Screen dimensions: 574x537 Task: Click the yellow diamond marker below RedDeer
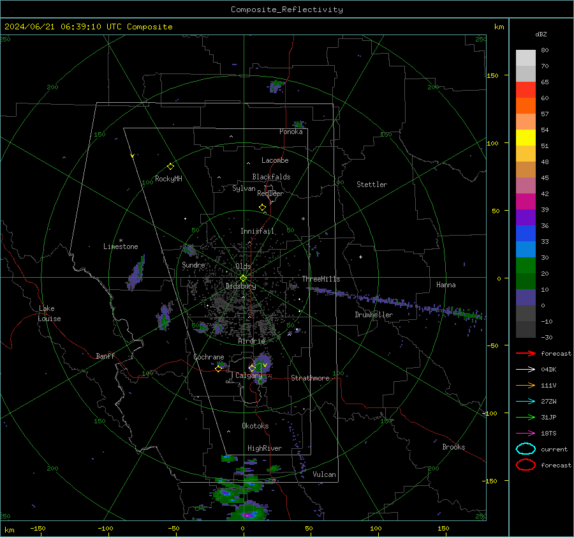coord(262,208)
